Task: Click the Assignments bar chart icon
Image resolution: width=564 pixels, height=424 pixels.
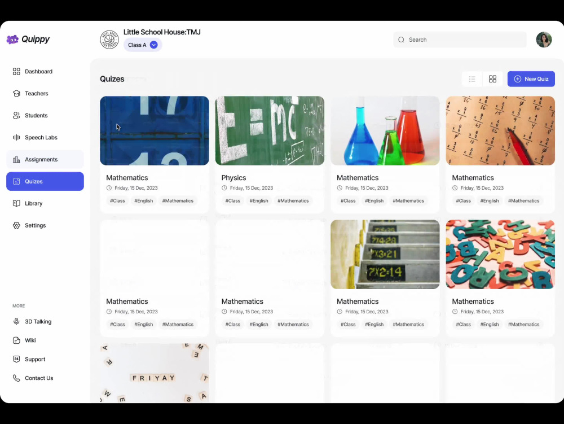Action: 16,159
